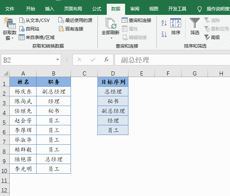Select cell D6 containing 员工
The width and height of the screenshot is (230, 196).
113,130
